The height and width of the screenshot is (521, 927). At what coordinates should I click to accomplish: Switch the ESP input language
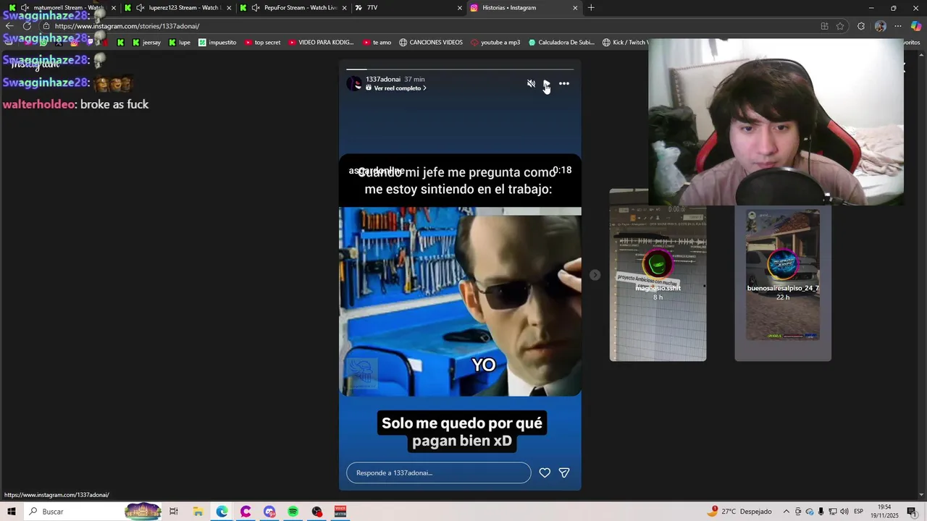click(x=858, y=512)
